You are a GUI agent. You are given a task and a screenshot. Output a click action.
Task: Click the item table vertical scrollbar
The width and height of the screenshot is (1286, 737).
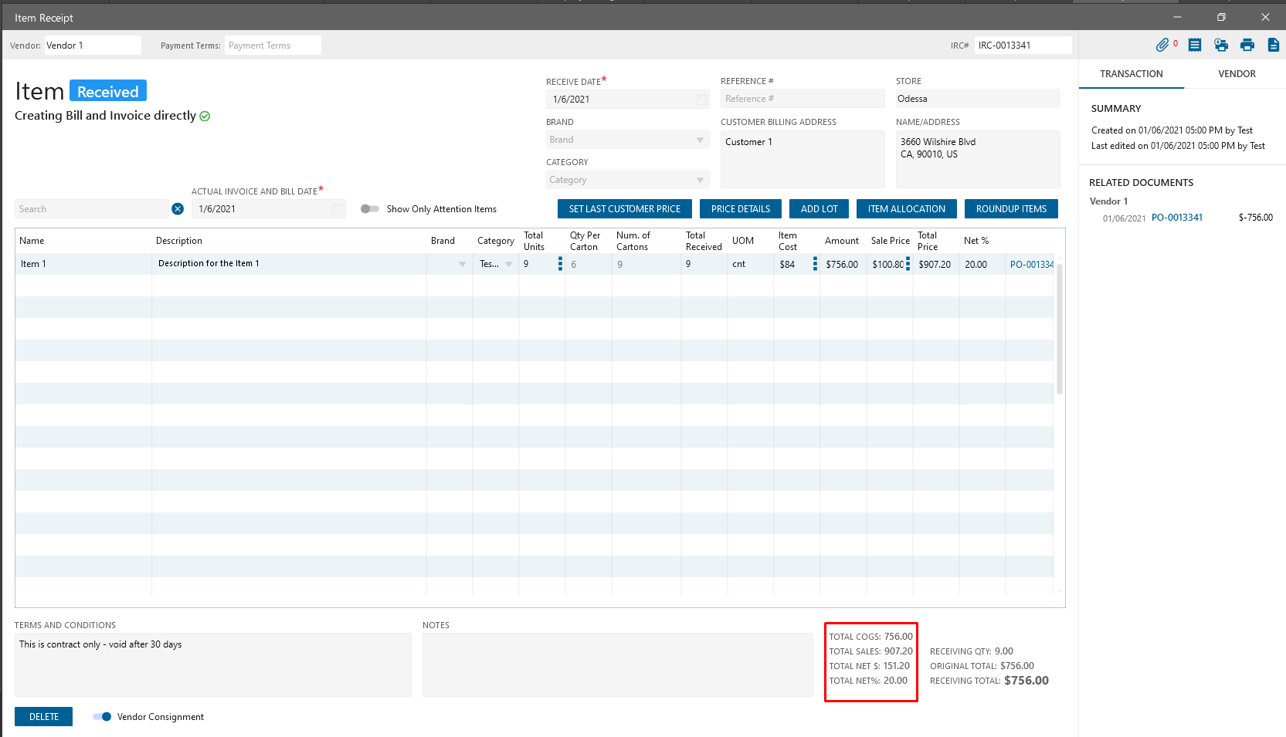point(1060,328)
